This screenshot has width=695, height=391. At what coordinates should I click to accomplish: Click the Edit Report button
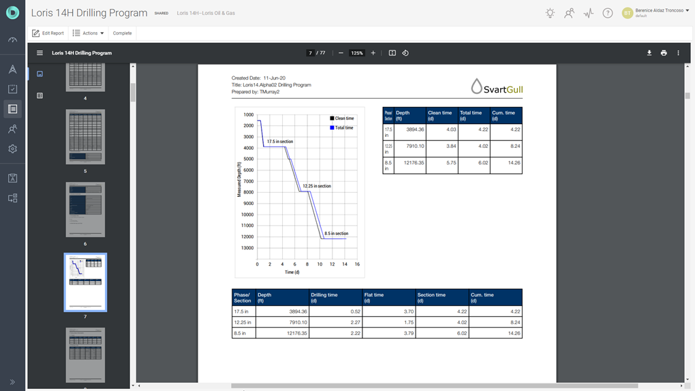[x=48, y=33]
